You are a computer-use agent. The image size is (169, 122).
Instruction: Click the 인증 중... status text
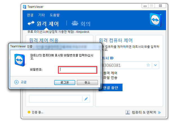[37, 112]
